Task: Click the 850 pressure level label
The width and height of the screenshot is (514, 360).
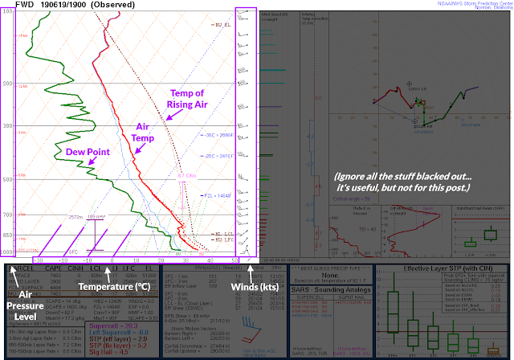Action: pos(7,235)
